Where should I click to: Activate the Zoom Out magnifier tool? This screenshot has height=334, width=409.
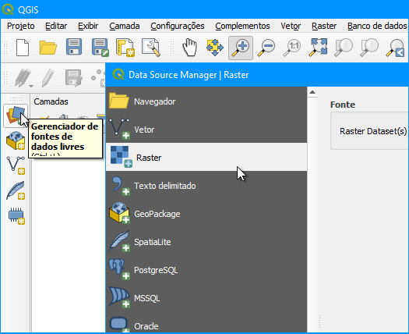click(x=266, y=48)
